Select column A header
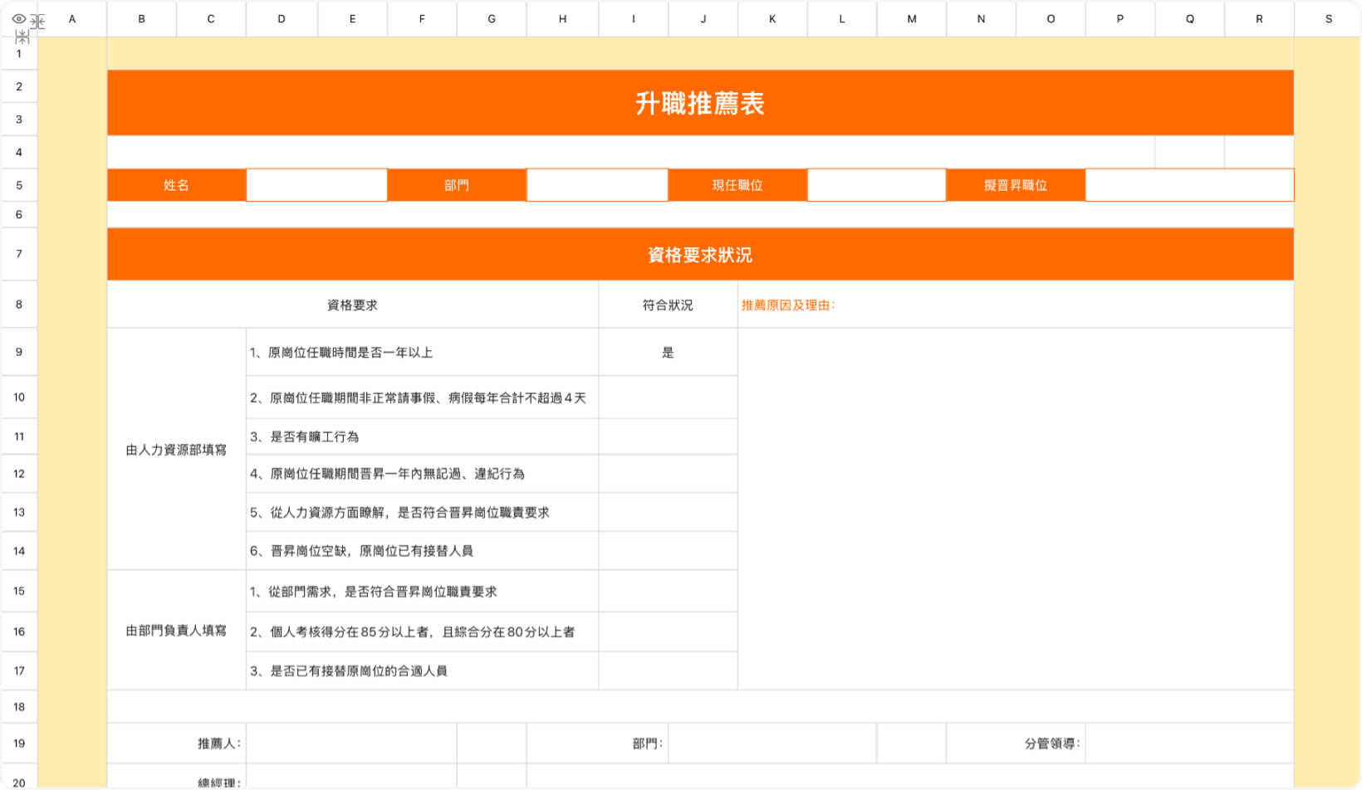The height and width of the screenshot is (790, 1362). click(72, 18)
